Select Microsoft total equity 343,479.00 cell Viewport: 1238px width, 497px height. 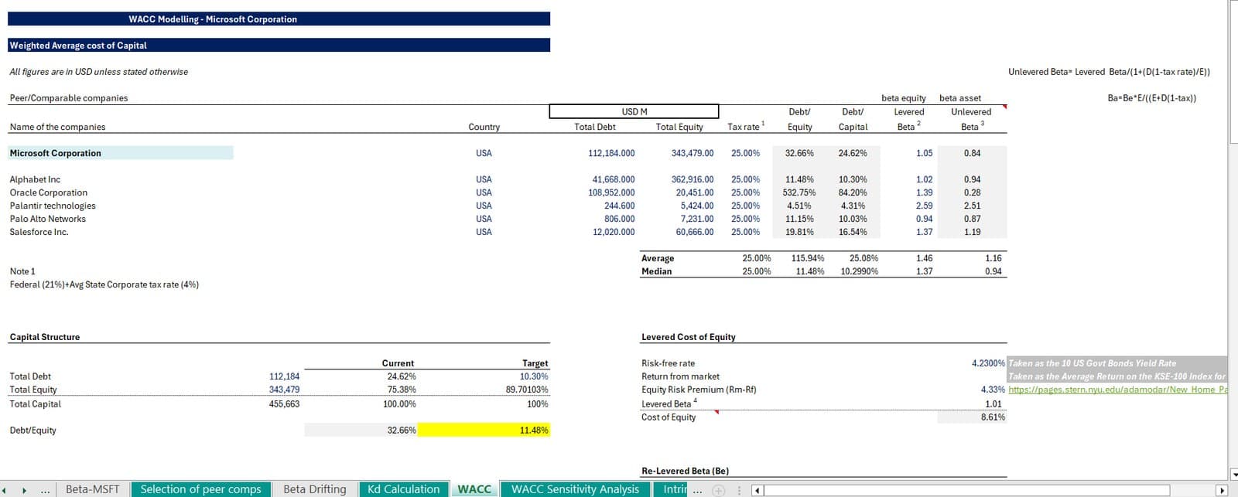point(693,153)
